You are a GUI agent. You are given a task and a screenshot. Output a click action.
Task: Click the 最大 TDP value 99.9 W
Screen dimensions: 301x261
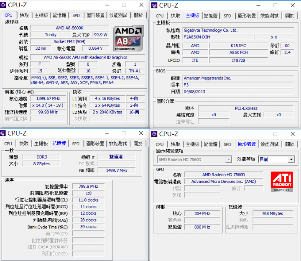click(101, 35)
